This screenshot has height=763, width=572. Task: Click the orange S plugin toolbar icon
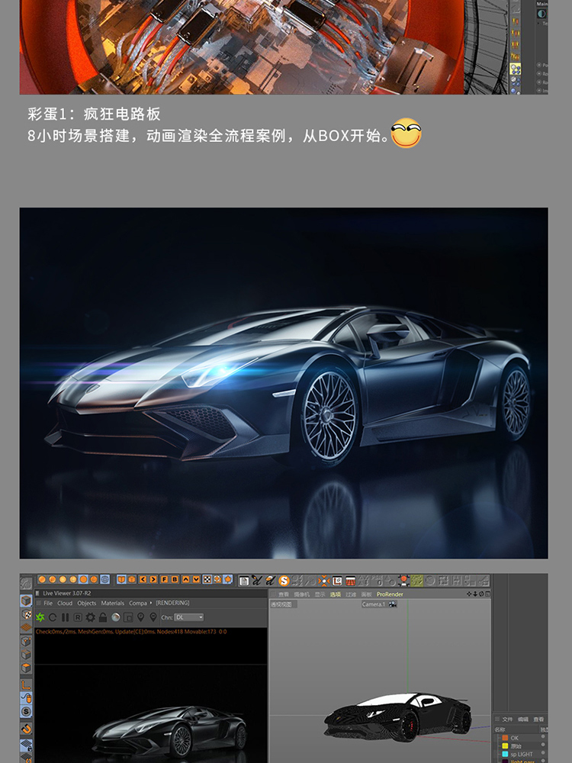[x=284, y=581]
